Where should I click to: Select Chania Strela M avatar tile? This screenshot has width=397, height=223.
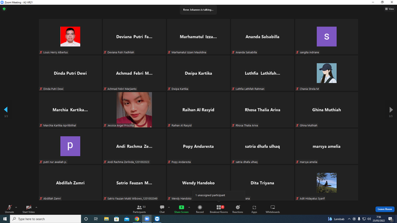pos(327,73)
